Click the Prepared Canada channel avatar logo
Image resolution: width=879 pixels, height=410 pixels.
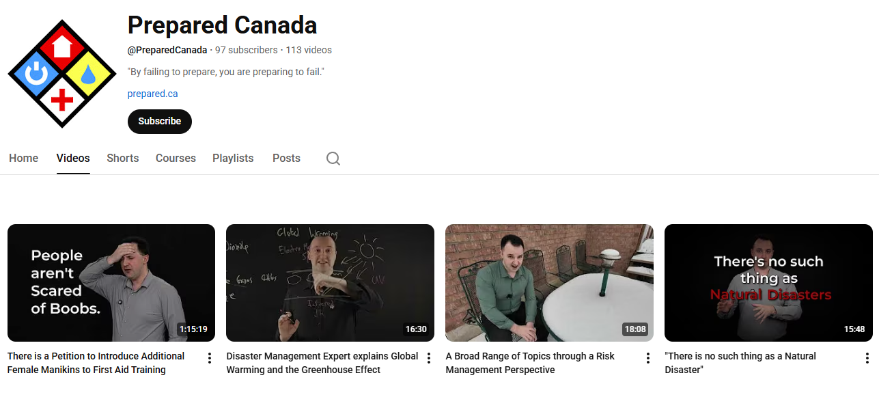click(62, 74)
